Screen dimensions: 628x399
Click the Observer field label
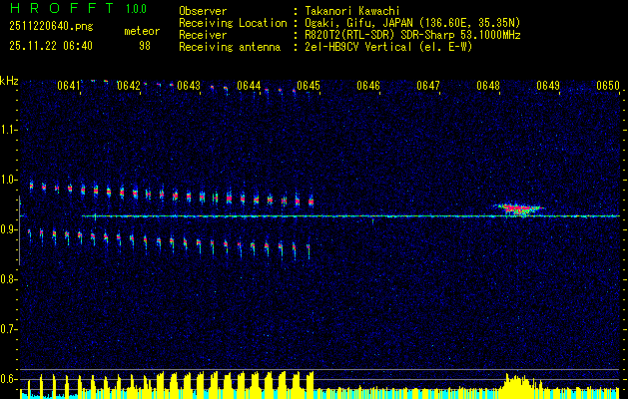click(203, 11)
